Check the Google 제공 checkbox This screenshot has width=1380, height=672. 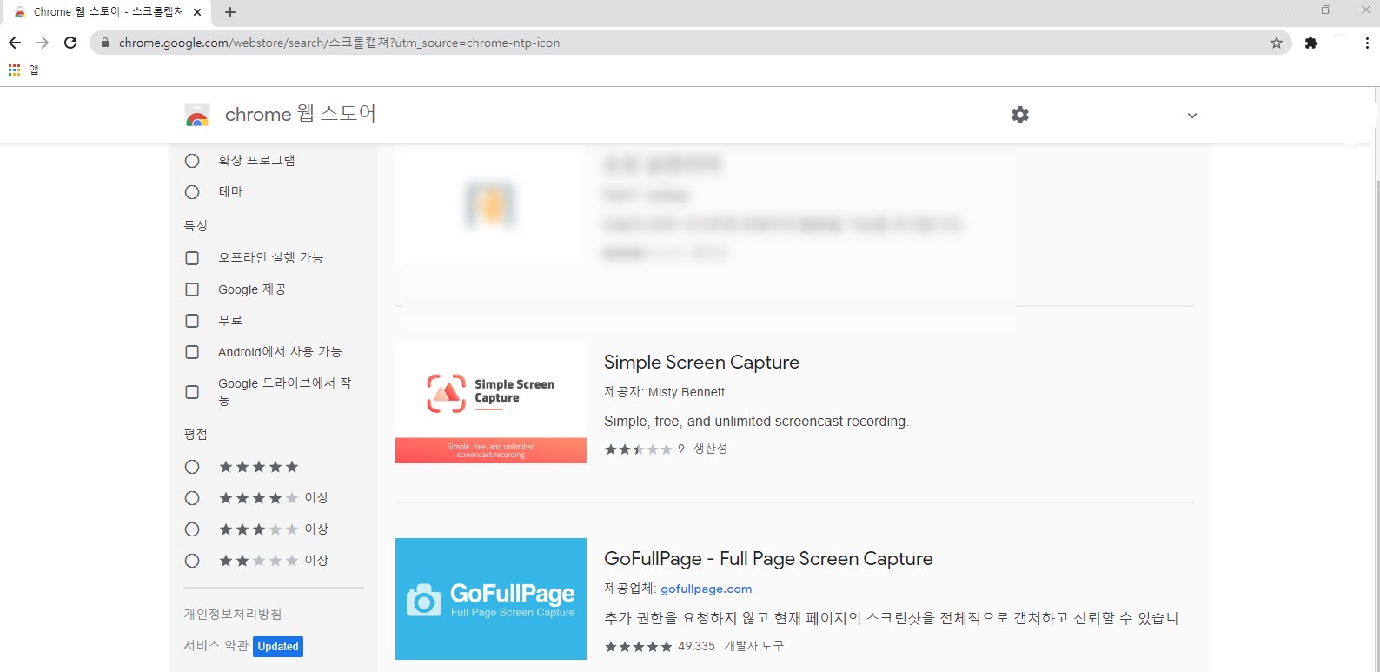coord(192,289)
